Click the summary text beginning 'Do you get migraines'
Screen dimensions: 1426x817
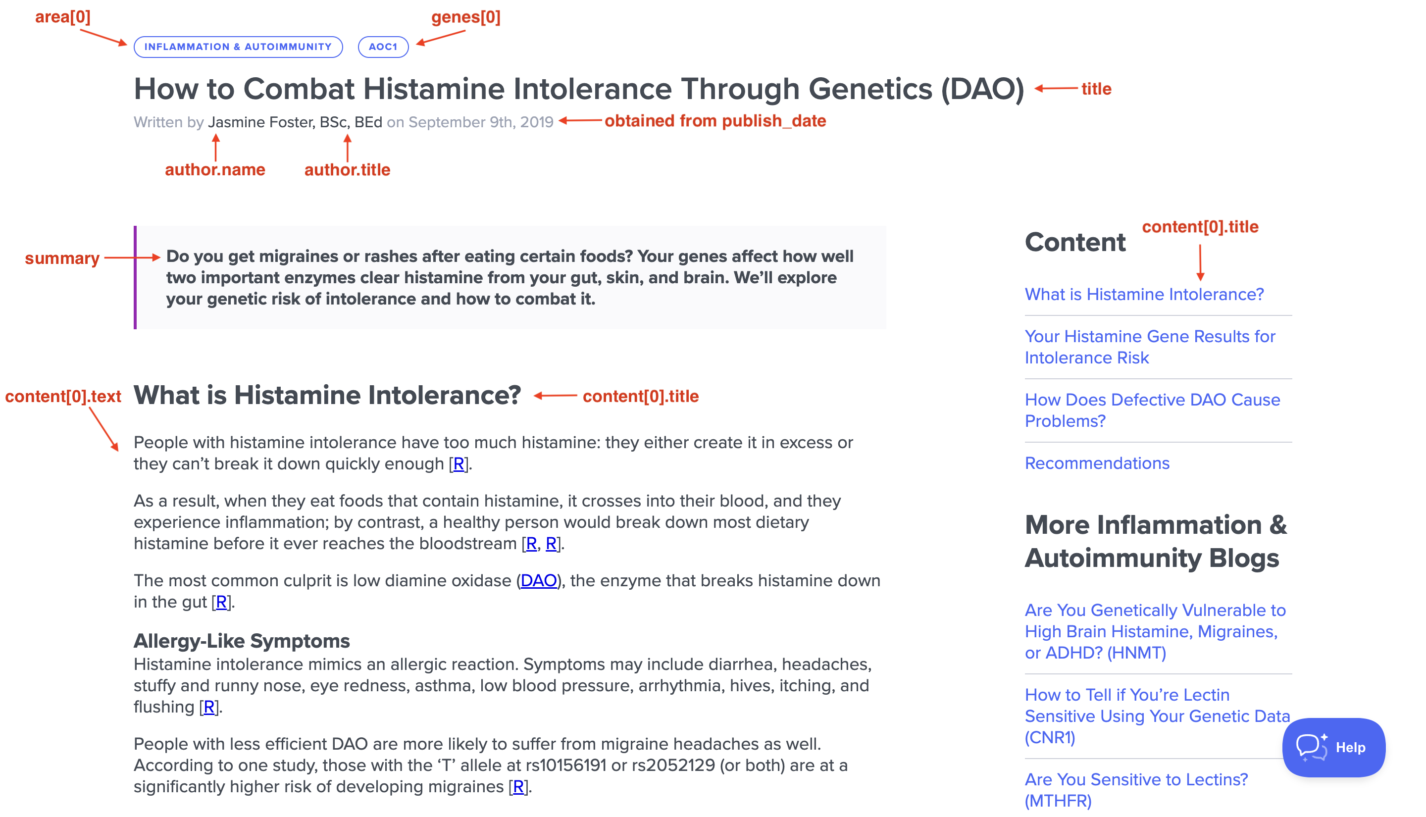509,277
